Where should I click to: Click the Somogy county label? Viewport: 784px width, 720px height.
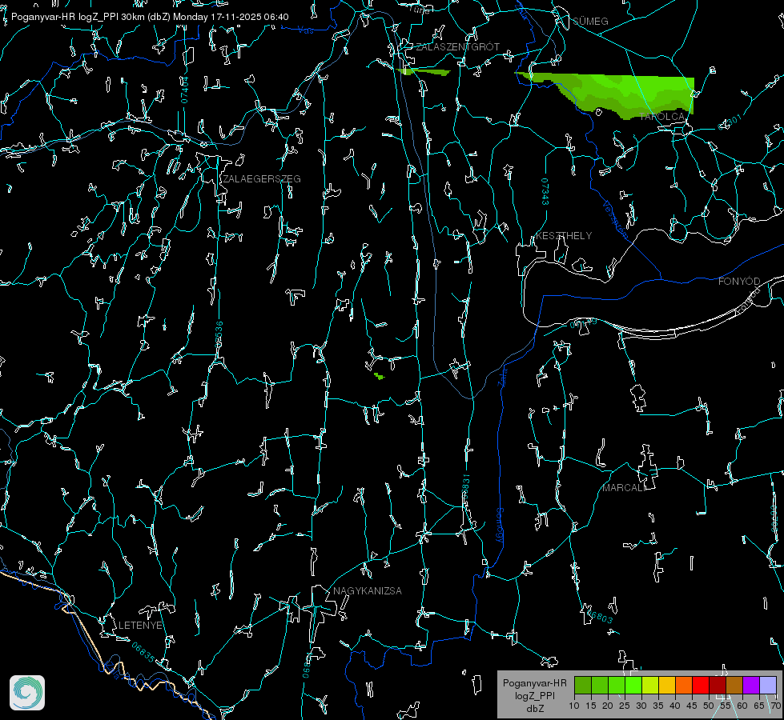point(499,526)
